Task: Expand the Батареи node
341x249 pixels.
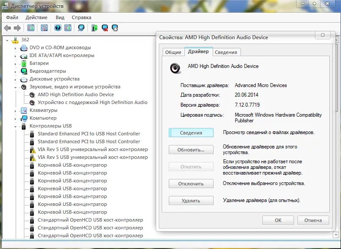Action: [15, 64]
